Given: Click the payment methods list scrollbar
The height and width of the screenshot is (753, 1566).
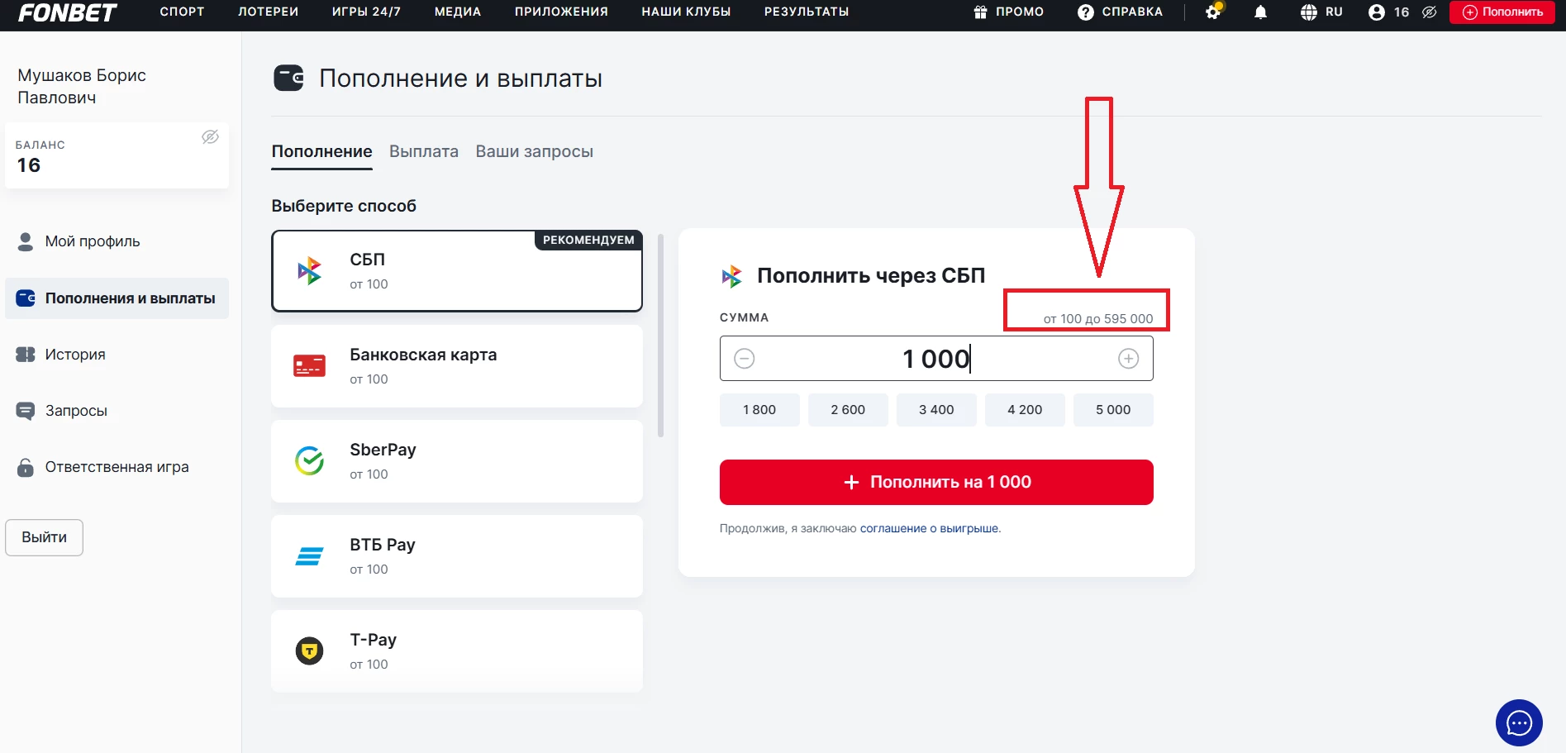Looking at the screenshot, I should [660, 336].
